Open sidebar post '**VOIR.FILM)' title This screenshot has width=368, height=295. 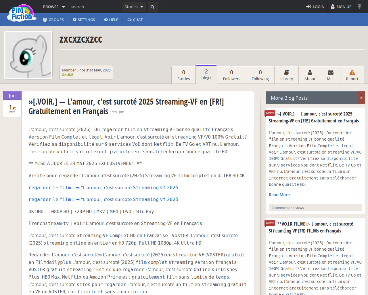click(x=311, y=227)
